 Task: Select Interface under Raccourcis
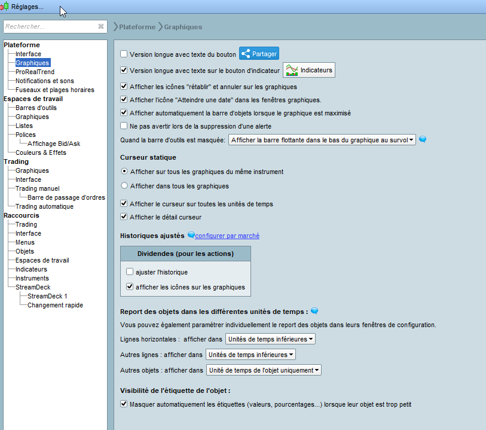28,233
